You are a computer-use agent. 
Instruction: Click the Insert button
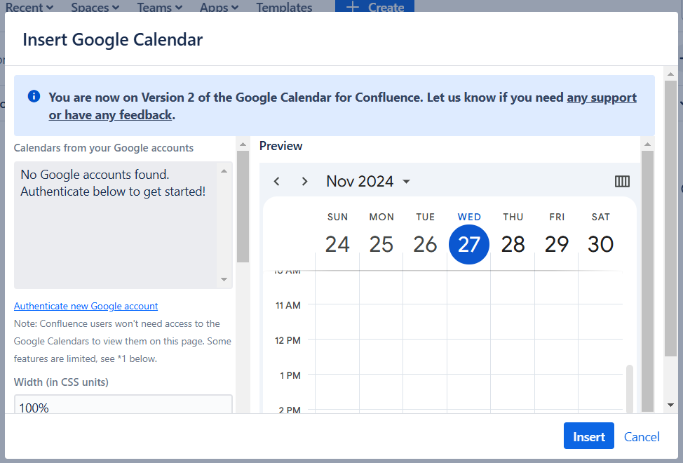[x=588, y=436]
